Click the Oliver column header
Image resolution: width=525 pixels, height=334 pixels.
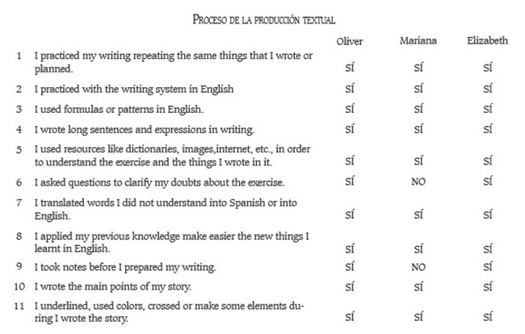click(349, 41)
